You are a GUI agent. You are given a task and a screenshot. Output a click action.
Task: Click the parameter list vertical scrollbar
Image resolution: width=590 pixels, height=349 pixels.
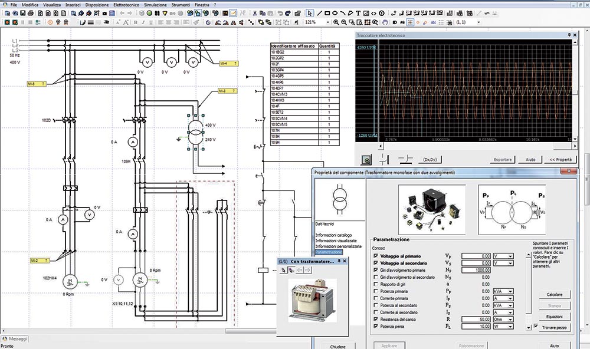click(527, 286)
